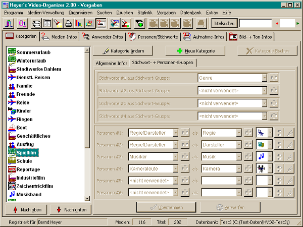Expand the Genre keyword group dropdown
This screenshot has height=227, width=303.
[264, 78]
